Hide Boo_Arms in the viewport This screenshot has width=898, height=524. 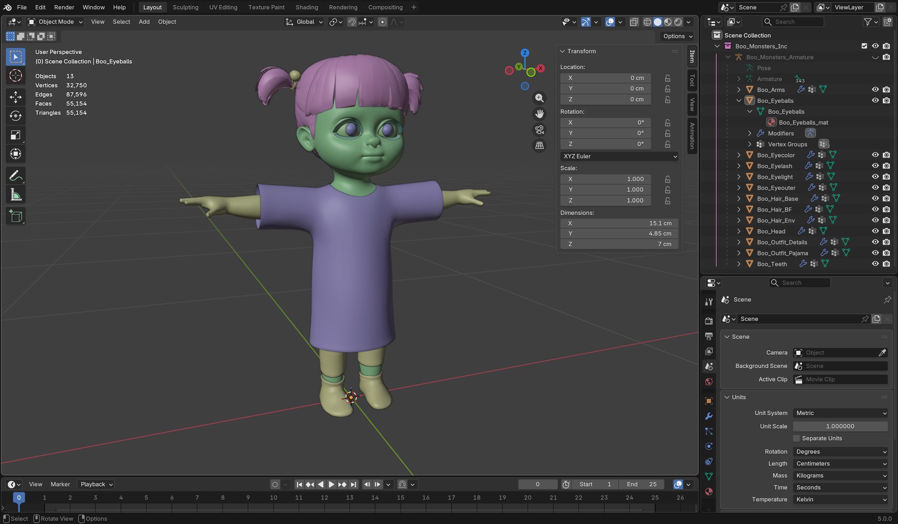pyautogui.click(x=875, y=90)
